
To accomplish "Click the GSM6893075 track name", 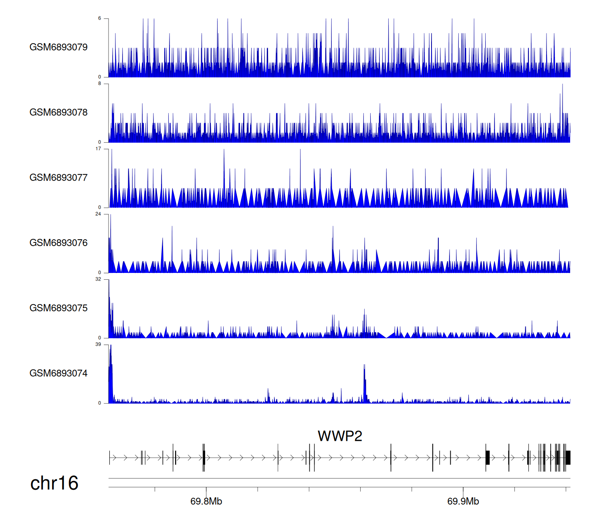I will click(58, 308).
